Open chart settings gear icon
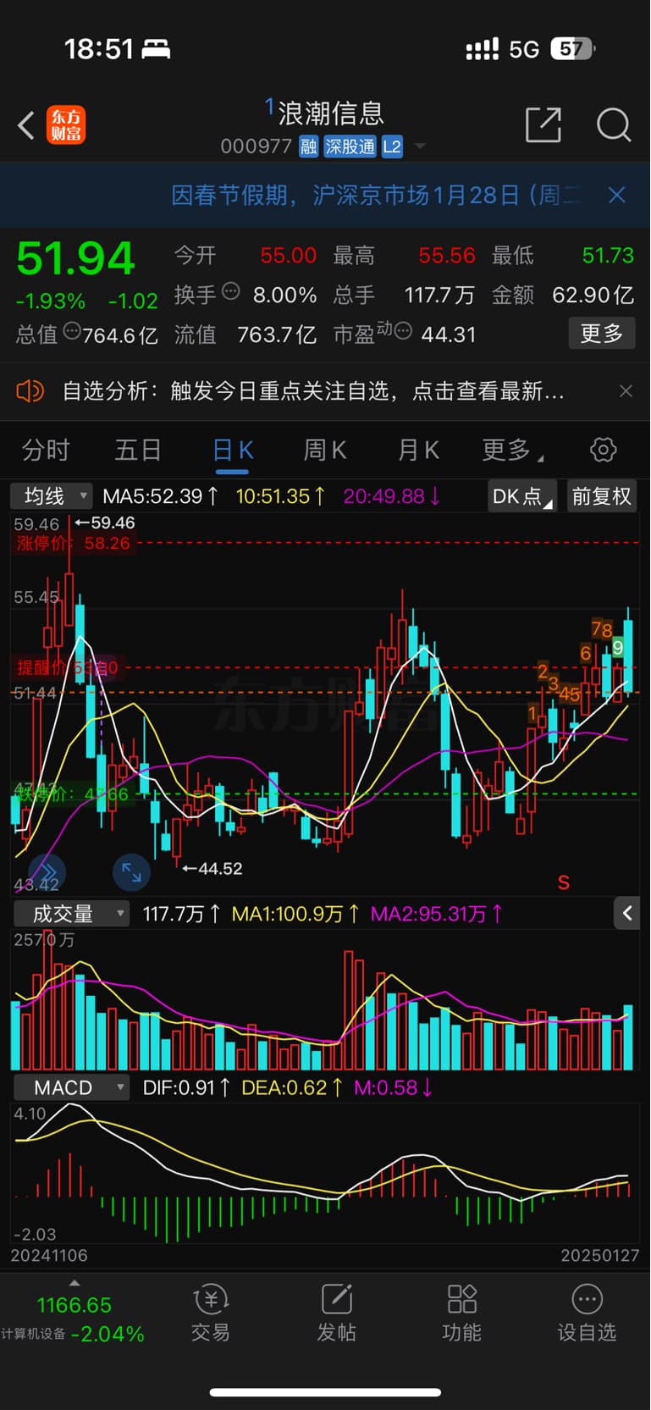 click(x=603, y=450)
